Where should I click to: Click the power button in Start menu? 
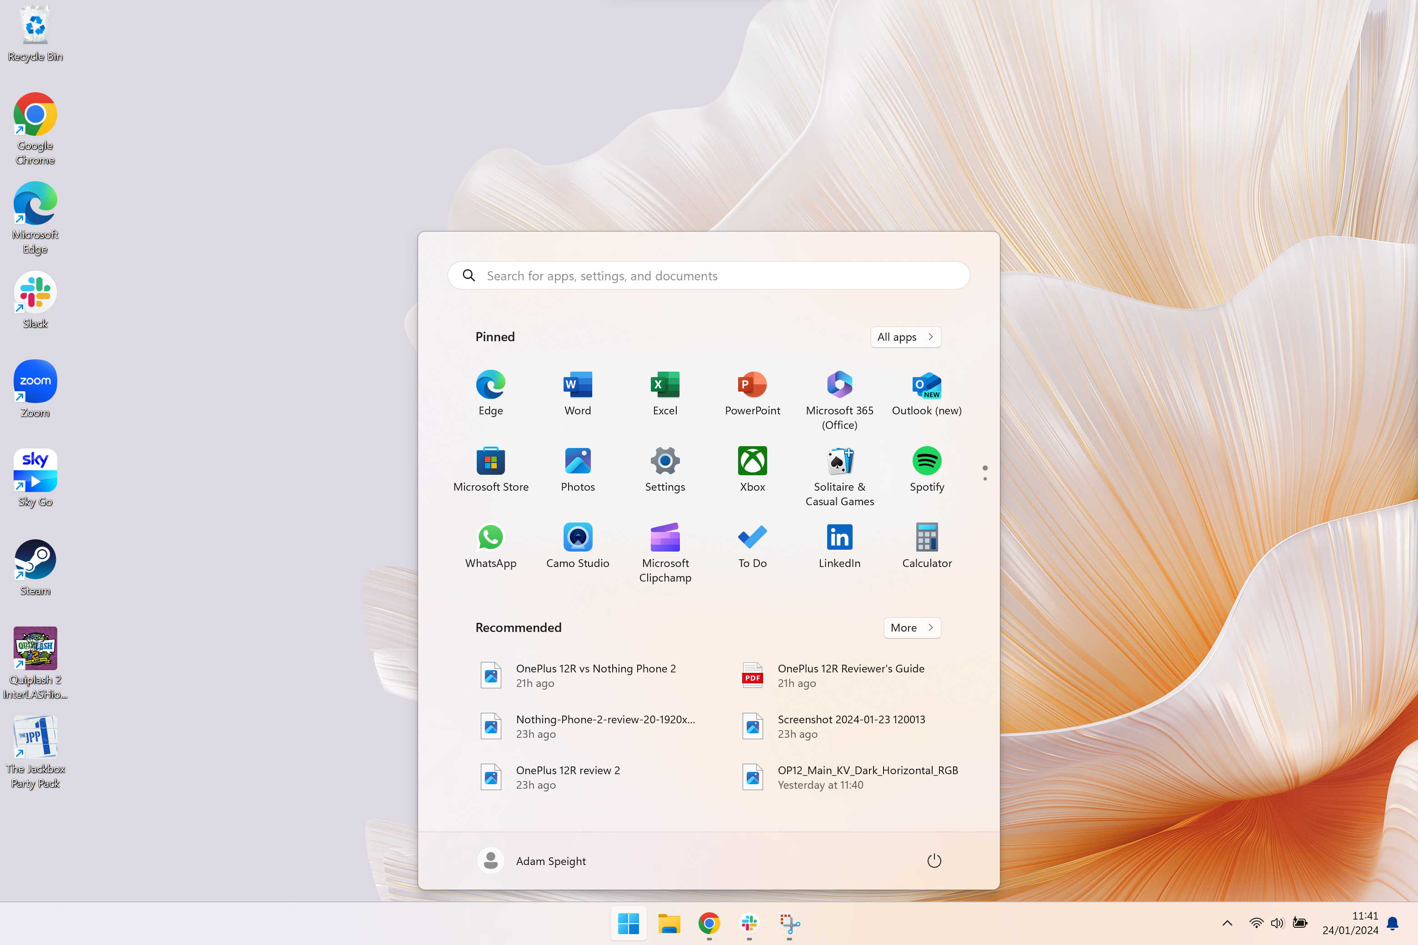tap(934, 860)
